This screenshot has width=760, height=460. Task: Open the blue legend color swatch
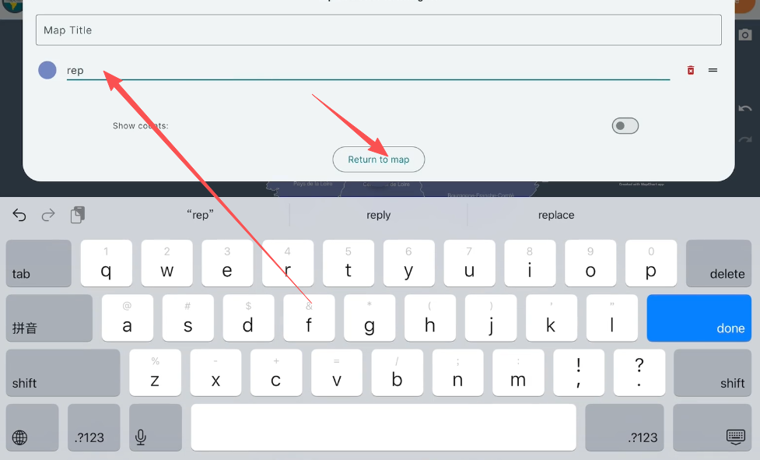[x=47, y=70]
